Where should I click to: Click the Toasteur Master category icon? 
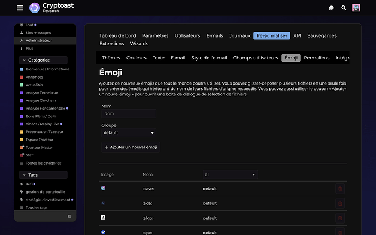point(22,147)
